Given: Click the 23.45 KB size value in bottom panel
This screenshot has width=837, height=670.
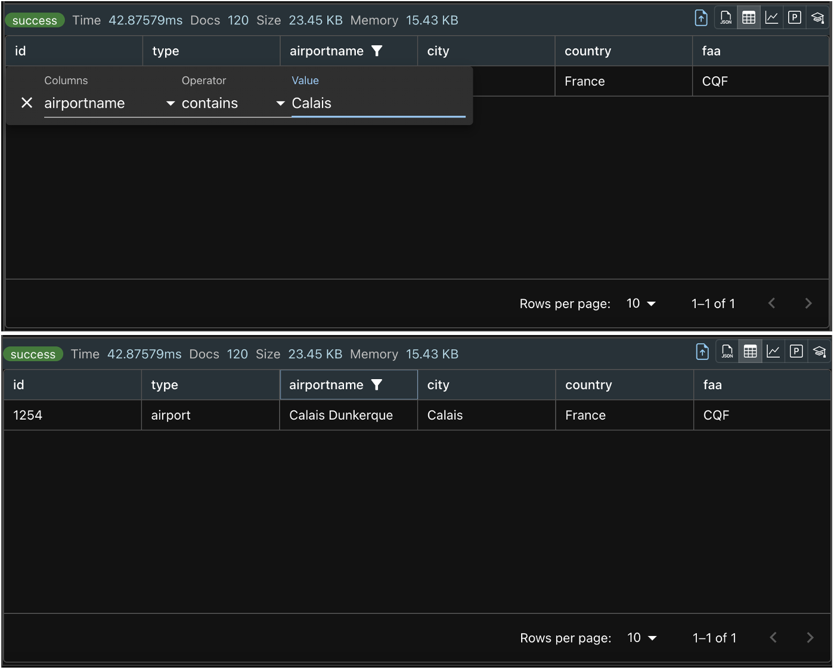Looking at the screenshot, I should (315, 354).
